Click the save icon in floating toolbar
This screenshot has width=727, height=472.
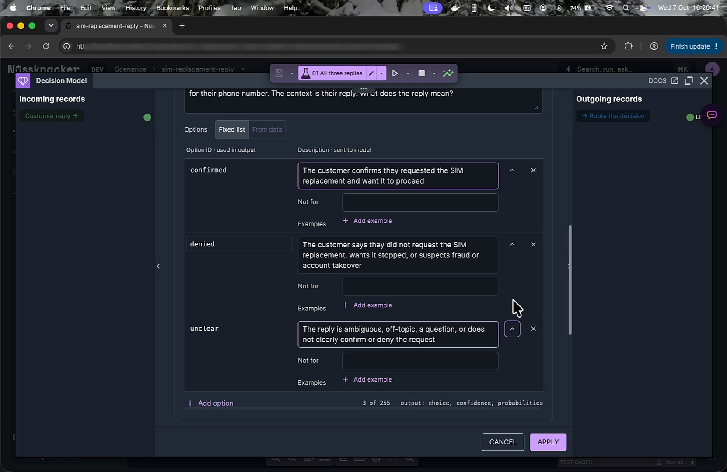pyautogui.click(x=279, y=73)
